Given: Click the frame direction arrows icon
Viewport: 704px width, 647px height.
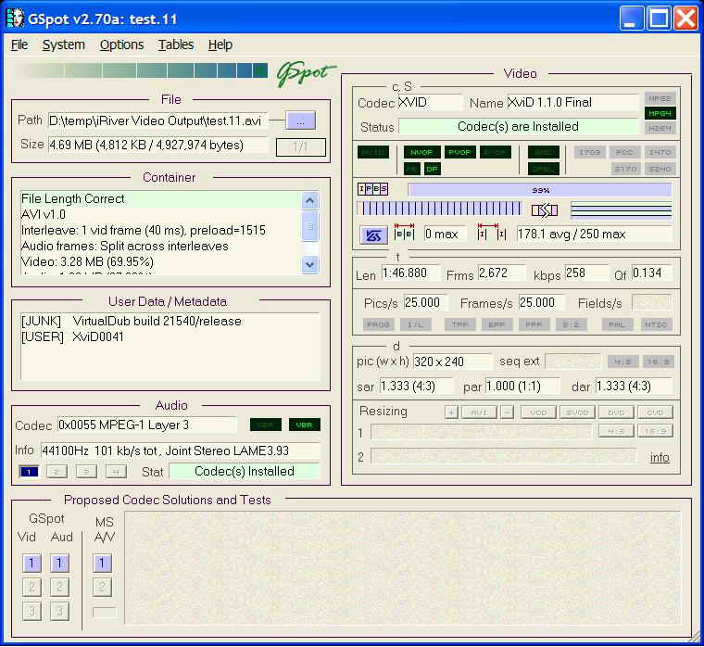Looking at the screenshot, I should coord(545,209).
